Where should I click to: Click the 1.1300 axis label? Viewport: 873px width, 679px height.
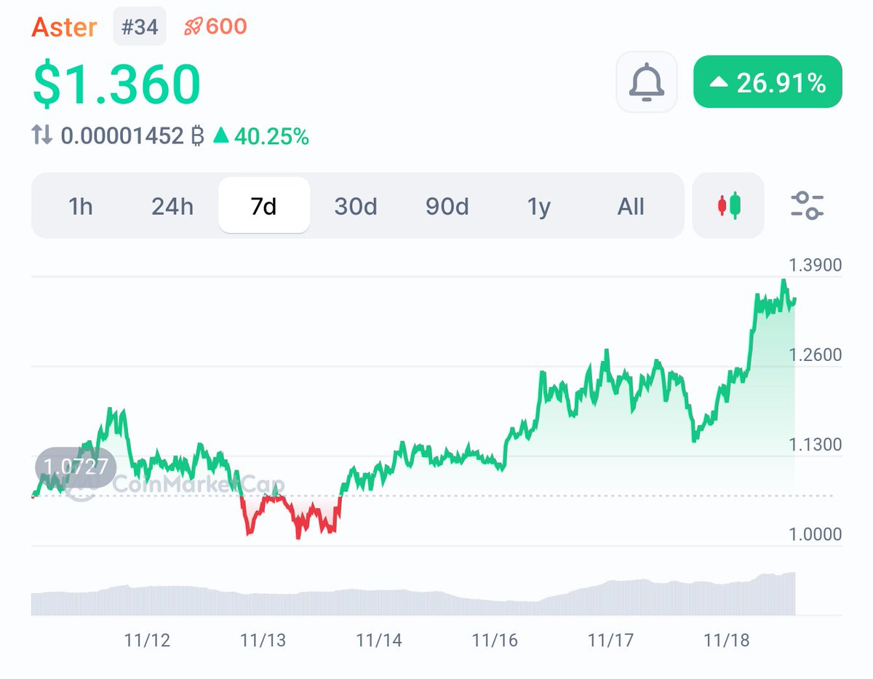816,444
